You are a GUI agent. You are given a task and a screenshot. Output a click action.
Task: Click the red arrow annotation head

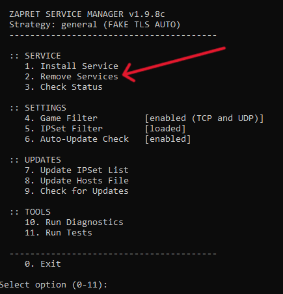click(128, 73)
